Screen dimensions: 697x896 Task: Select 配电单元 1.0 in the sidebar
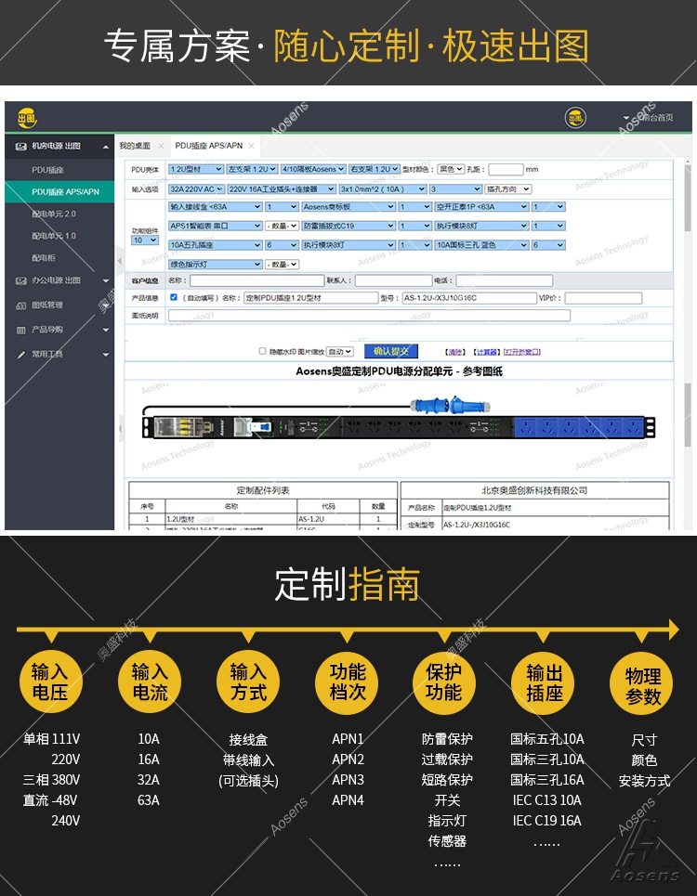coord(59,236)
